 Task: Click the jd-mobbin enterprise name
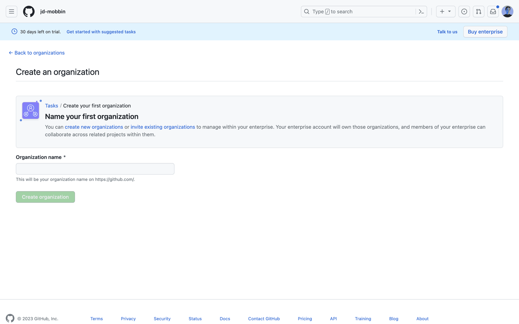point(53,11)
